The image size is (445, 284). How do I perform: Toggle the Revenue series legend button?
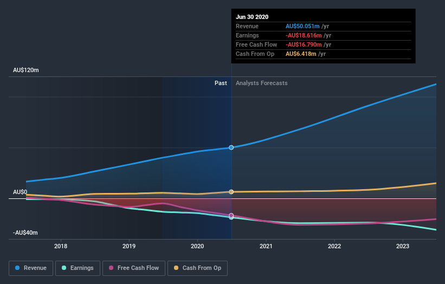(x=31, y=268)
